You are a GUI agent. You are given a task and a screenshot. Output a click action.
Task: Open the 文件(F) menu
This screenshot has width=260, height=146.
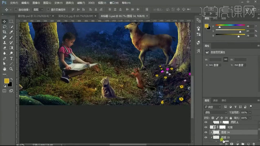[x=14, y=3]
